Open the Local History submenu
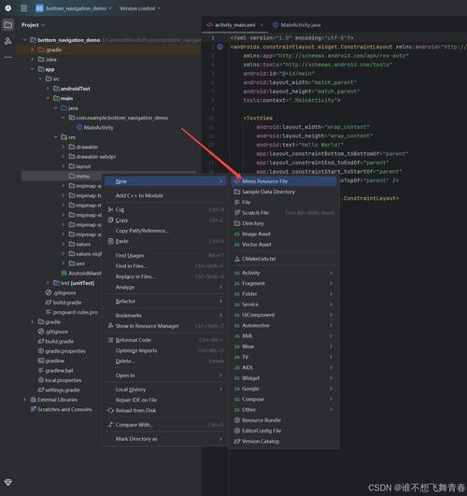This screenshot has height=496, width=467. pyautogui.click(x=164, y=390)
